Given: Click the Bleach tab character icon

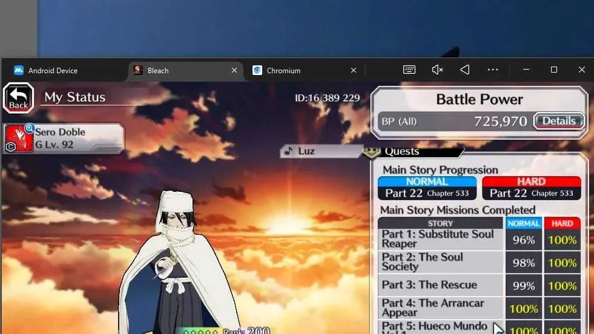Looking at the screenshot, I should (138, 70).
